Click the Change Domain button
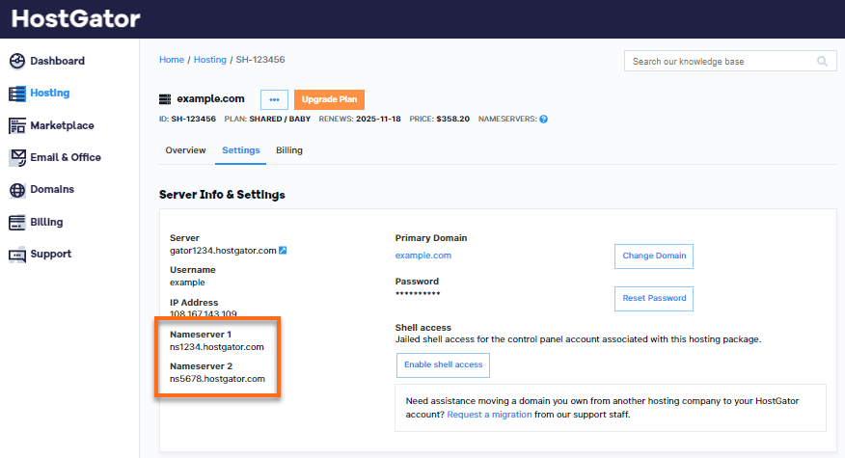The image size is (845, 458). (654, 256)
